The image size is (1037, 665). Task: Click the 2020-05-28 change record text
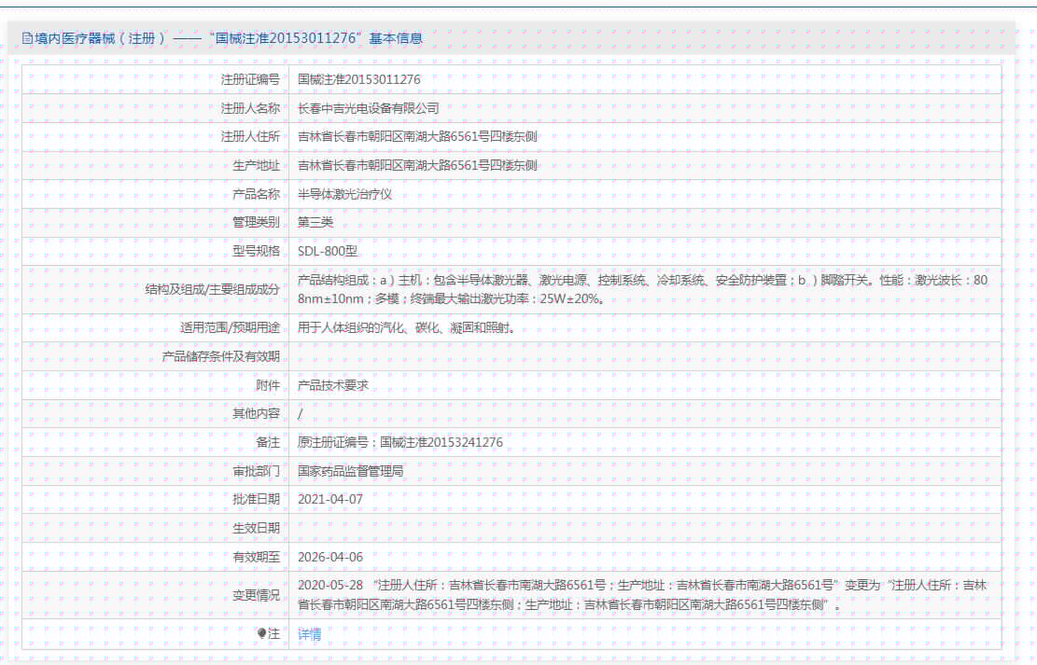[x=641, y=595]
